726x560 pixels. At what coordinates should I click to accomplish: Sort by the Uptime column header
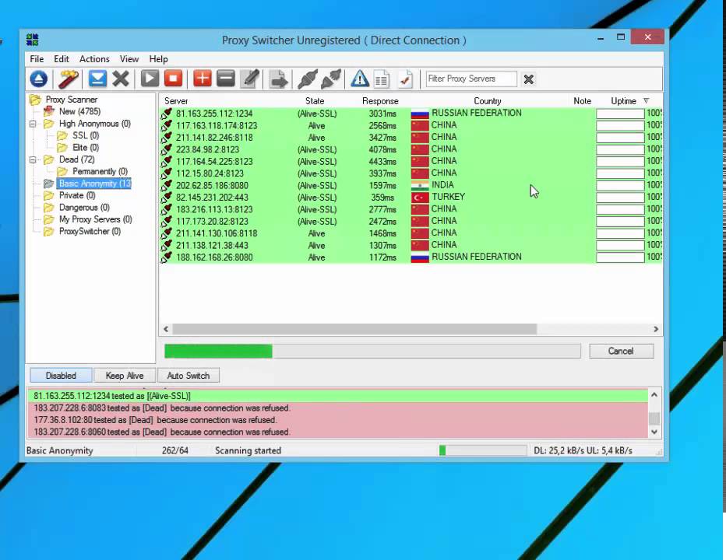pos(623,101)
